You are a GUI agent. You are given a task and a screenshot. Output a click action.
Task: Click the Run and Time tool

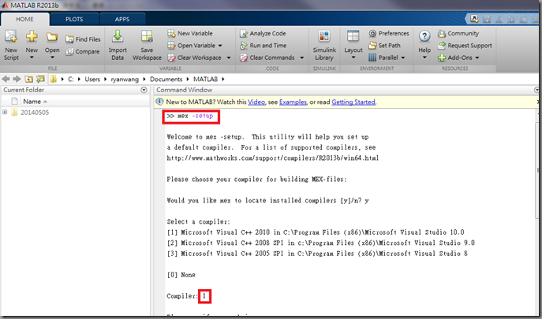click(x=264, y=46)
